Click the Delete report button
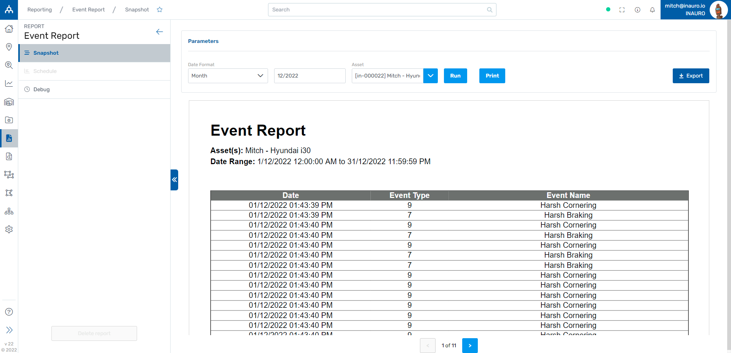This screenshot has height=353, width=731. 94,333
